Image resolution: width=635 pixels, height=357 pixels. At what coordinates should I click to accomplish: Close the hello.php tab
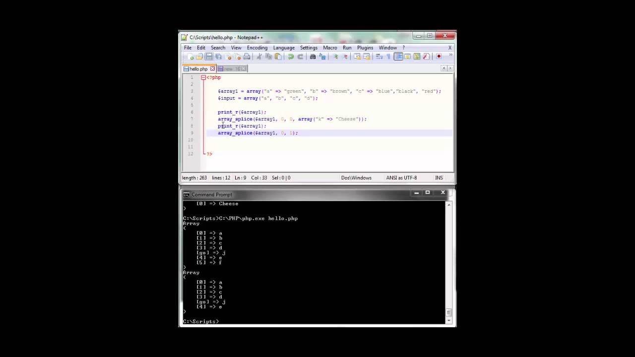click(212, 69)
